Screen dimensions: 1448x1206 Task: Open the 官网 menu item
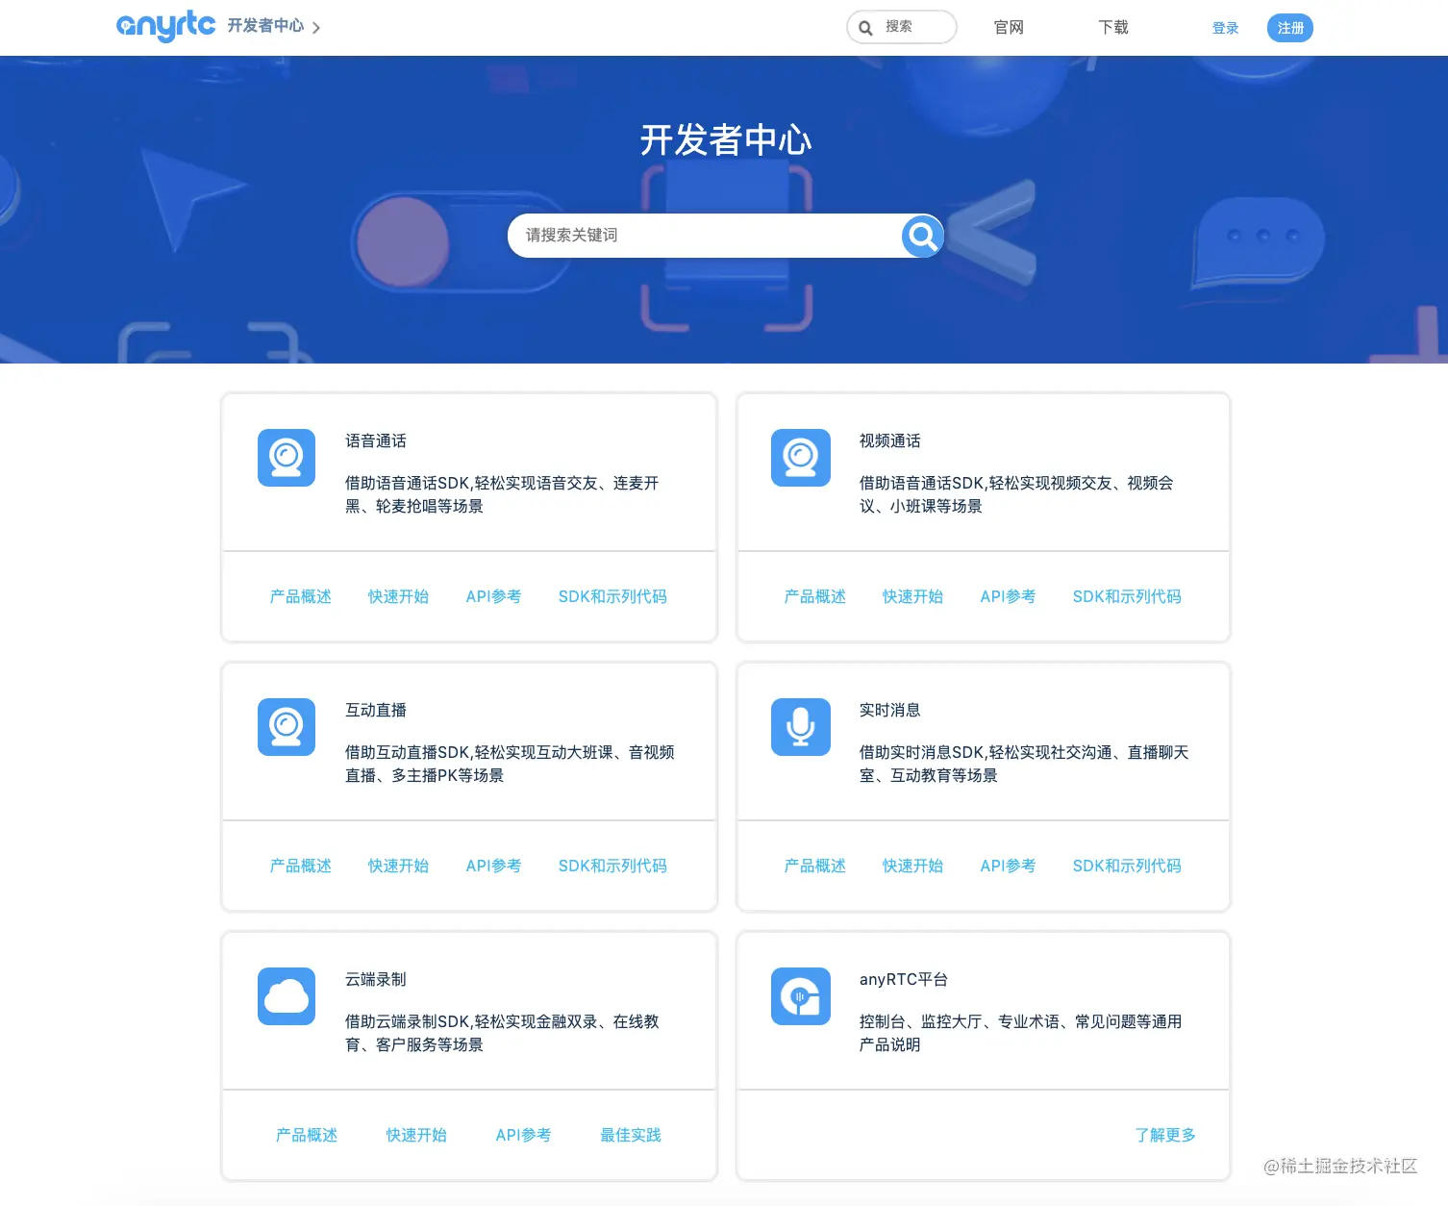(x=1009, y=28)
